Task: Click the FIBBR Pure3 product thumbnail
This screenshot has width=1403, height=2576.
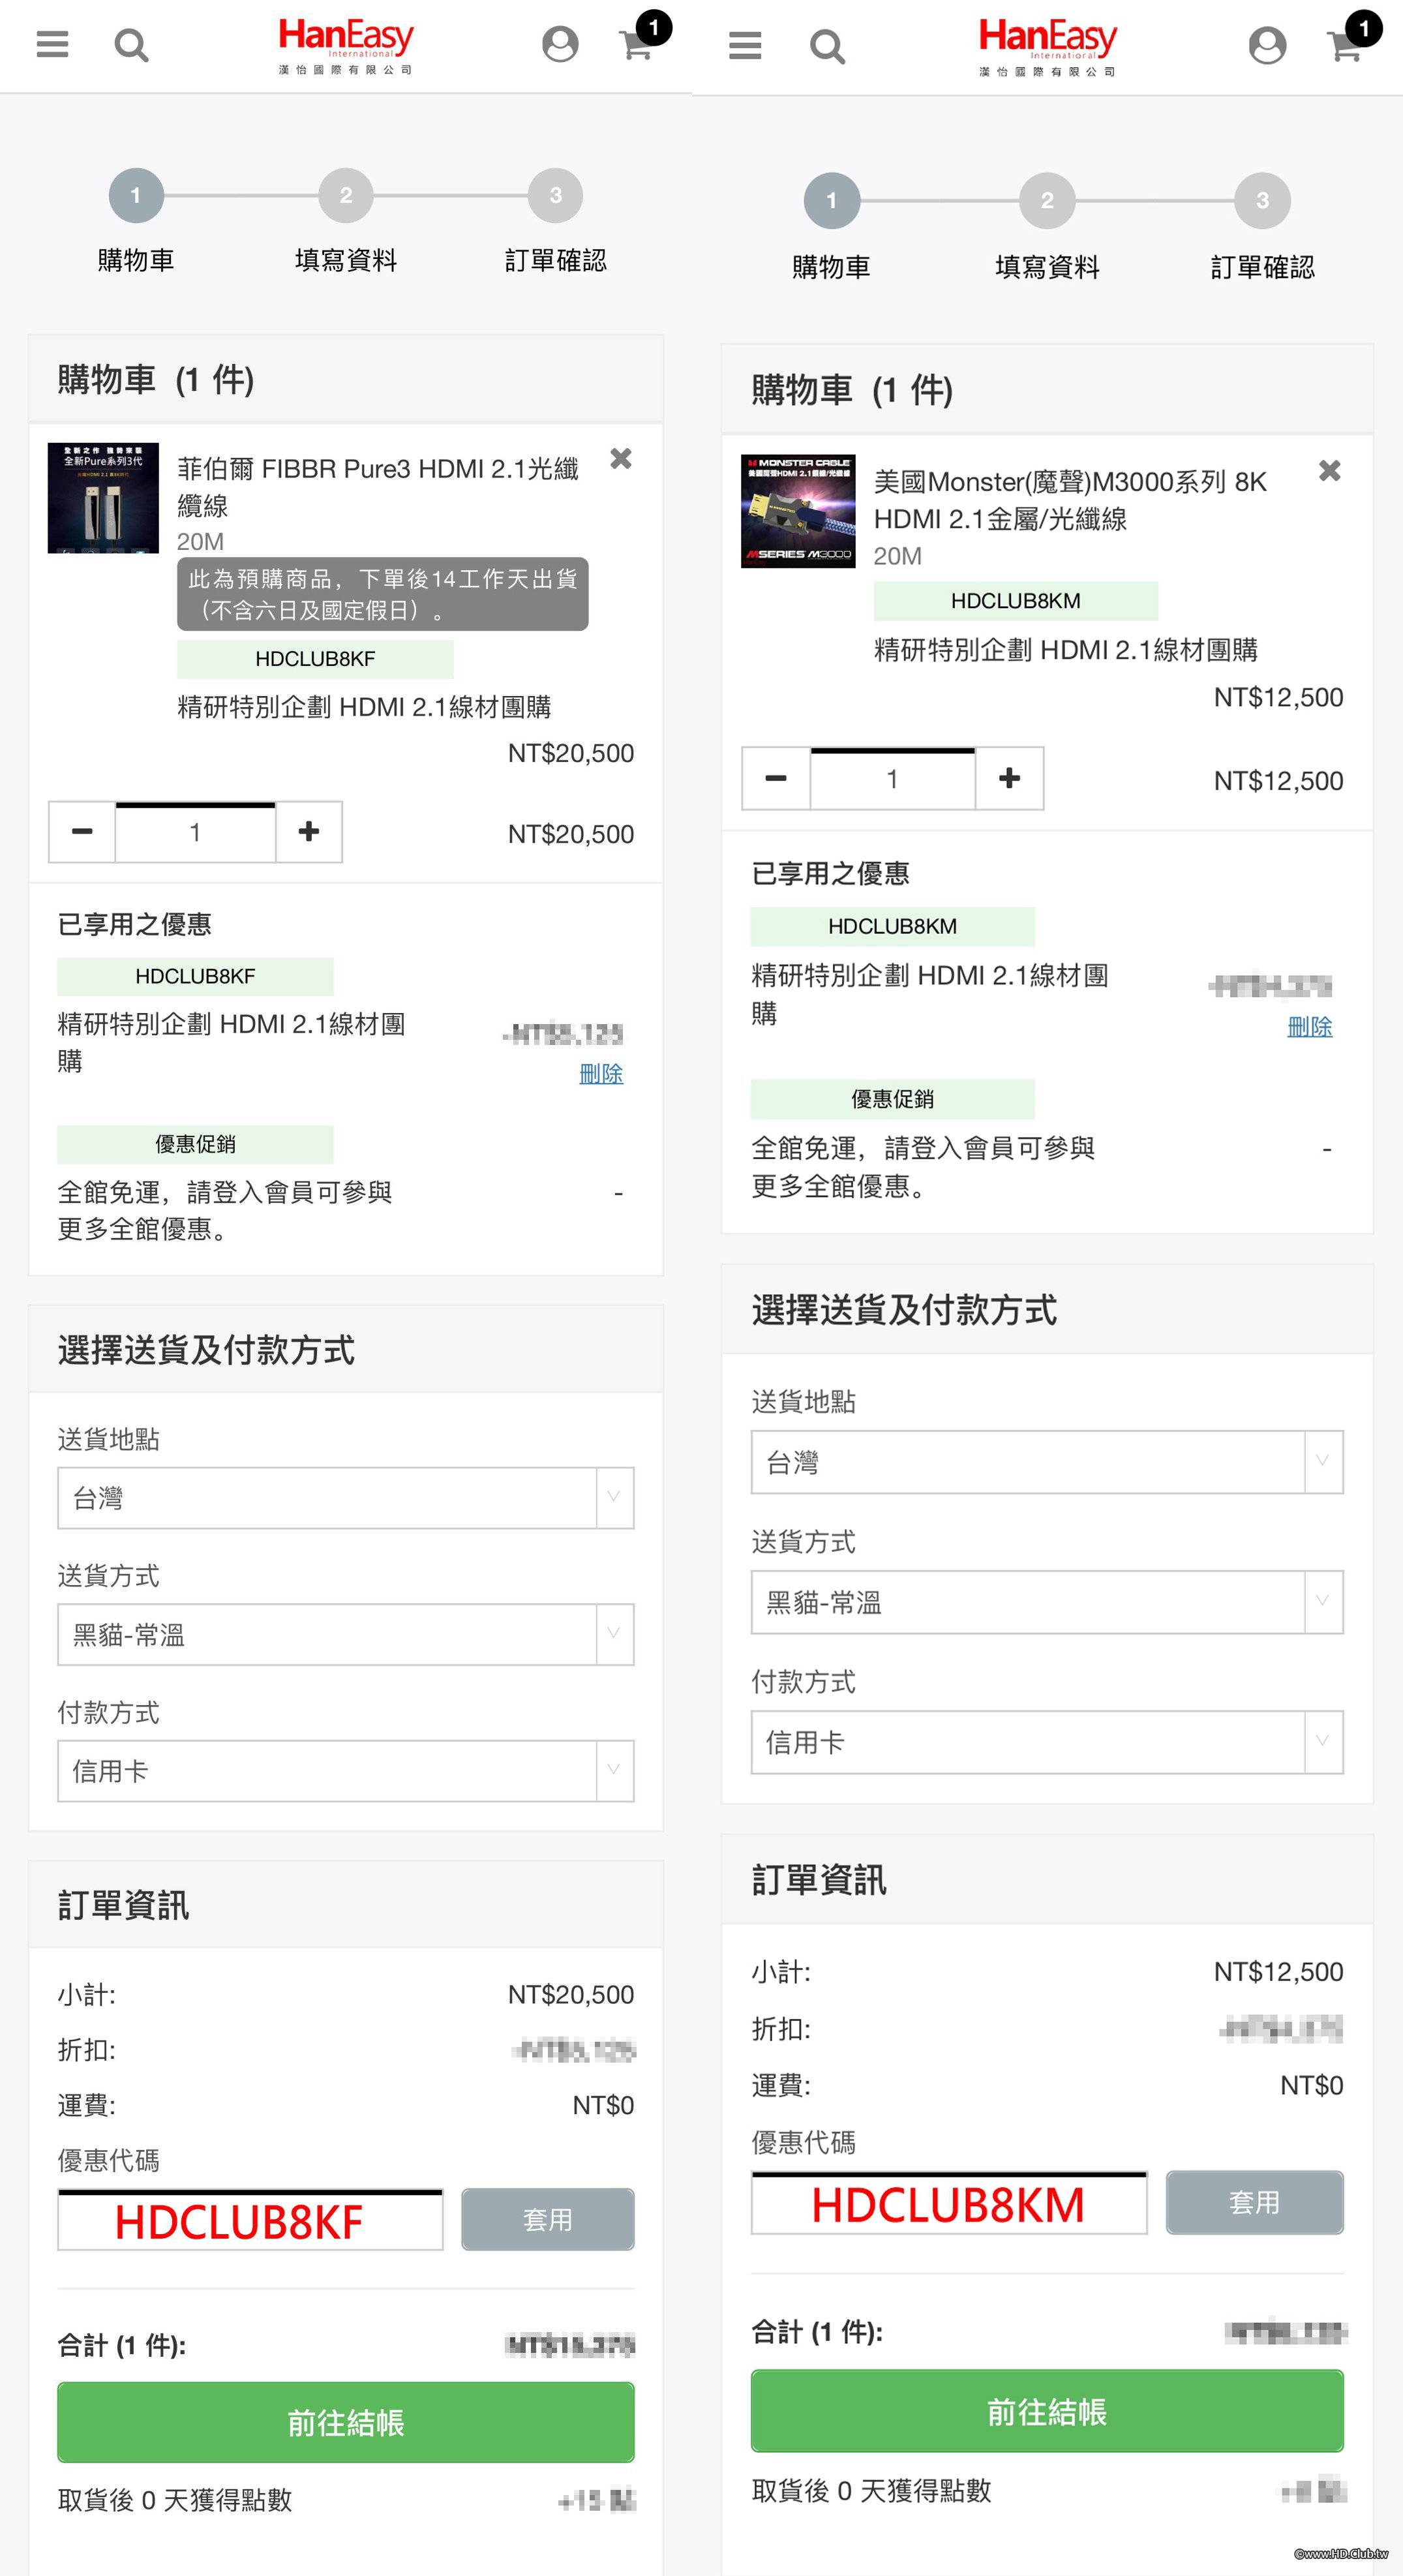Action: [x=103, y=498]
